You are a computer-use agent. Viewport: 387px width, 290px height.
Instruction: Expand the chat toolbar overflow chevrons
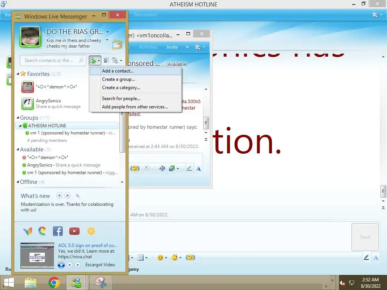(187, 47)
